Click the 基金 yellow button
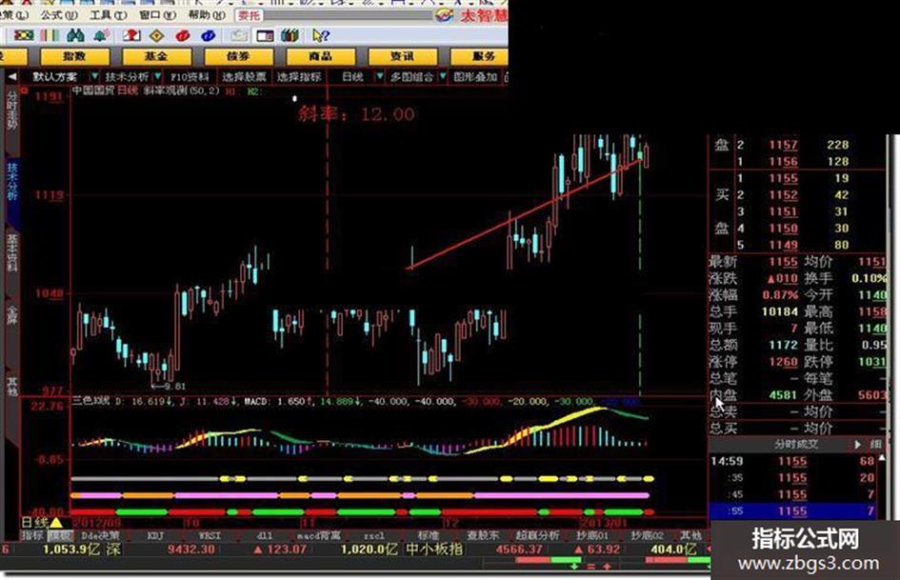 156,56
